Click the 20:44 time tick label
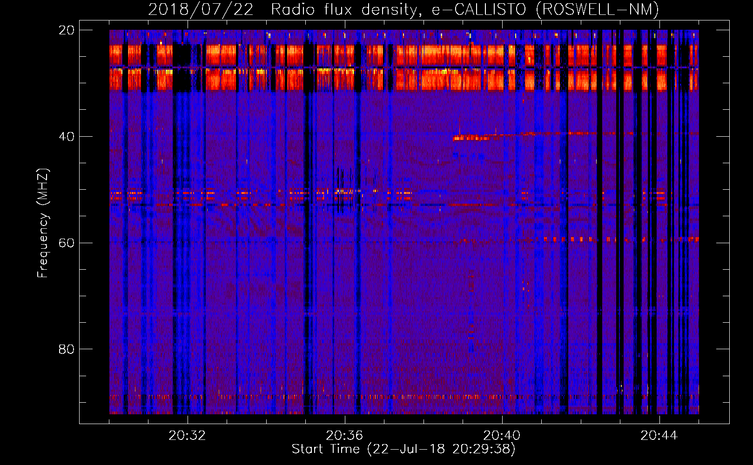 659,435
